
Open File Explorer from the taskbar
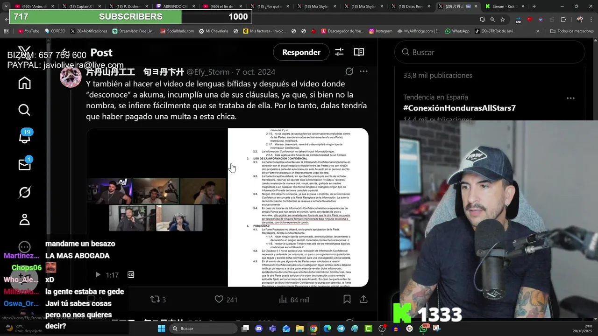(x=300, y=329)
